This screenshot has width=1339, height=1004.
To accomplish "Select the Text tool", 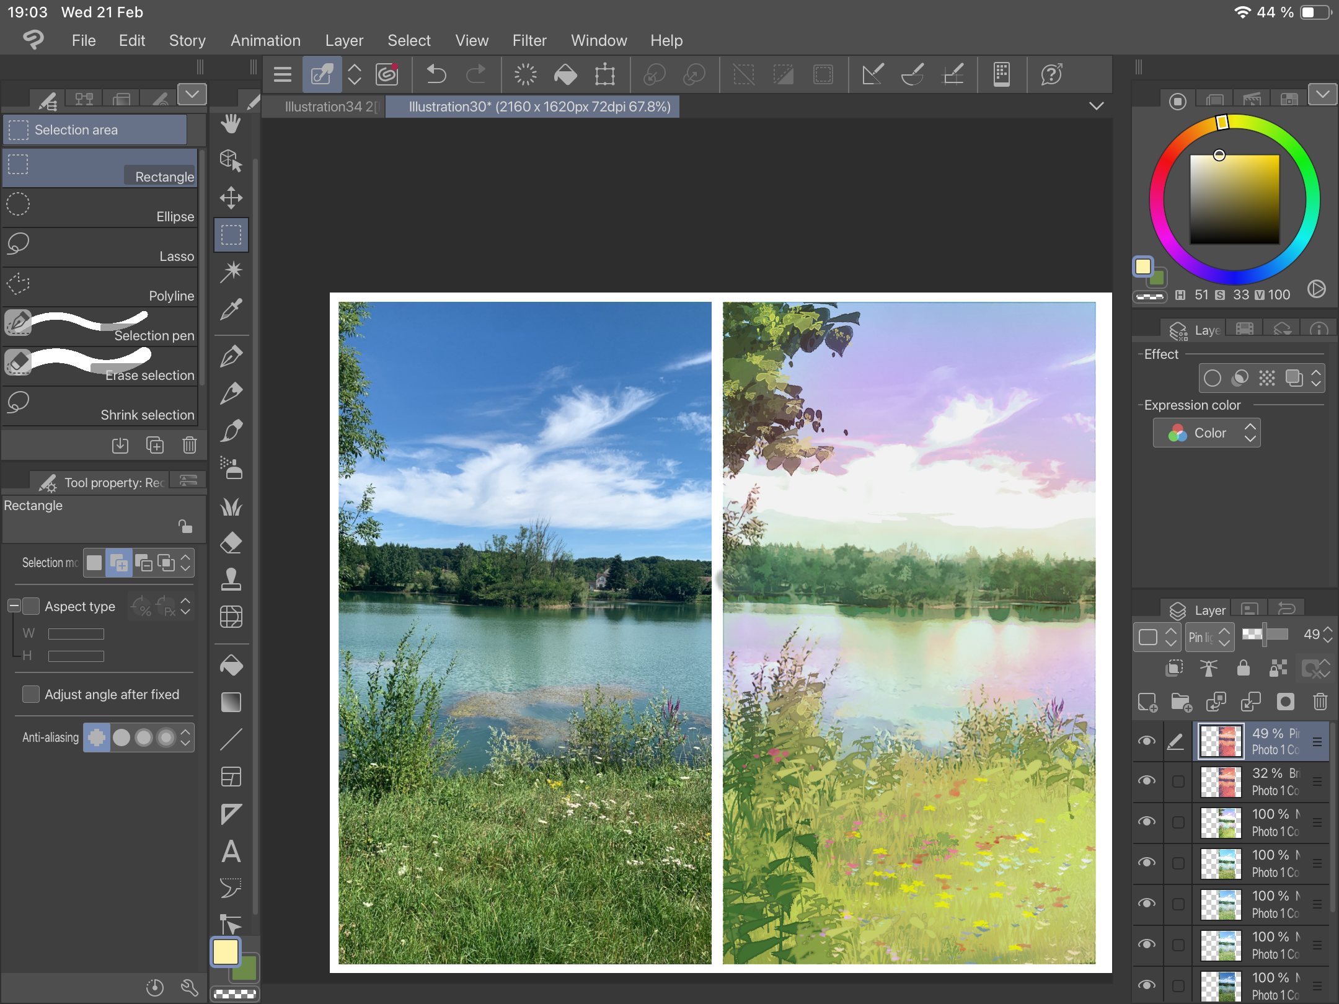I will 231,852.
